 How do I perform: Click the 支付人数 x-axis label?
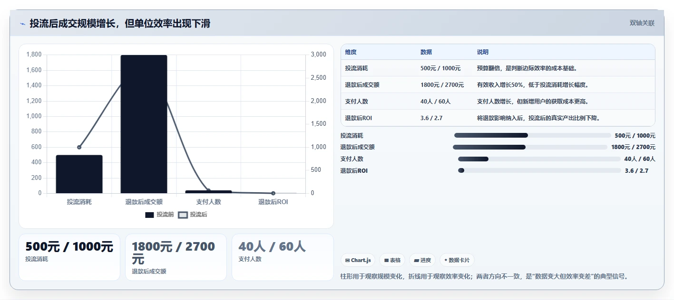208,202
